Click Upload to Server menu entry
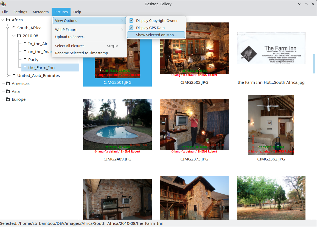 pyautogui.click(x=70, y=37)
